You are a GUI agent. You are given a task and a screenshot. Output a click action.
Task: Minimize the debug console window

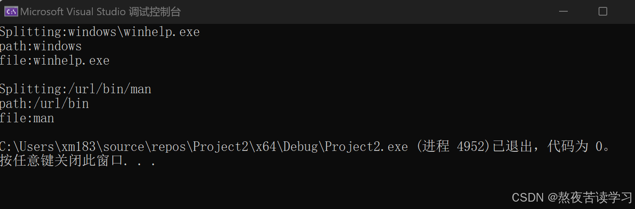point(562,12)
